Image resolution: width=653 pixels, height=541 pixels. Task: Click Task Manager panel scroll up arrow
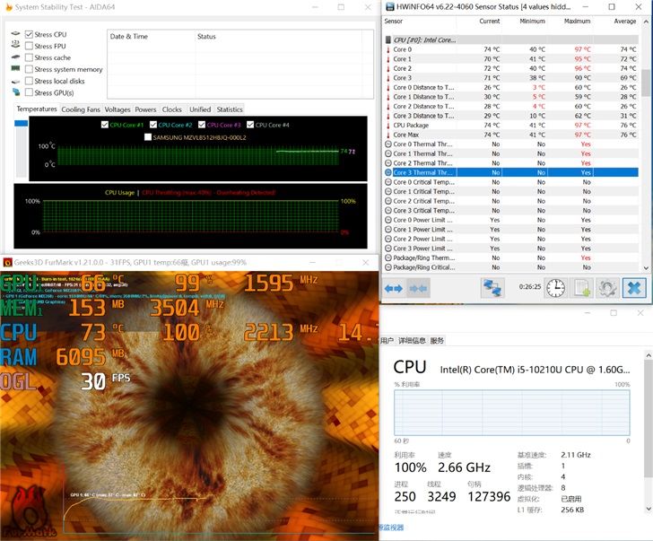click(x=649, y=355)
